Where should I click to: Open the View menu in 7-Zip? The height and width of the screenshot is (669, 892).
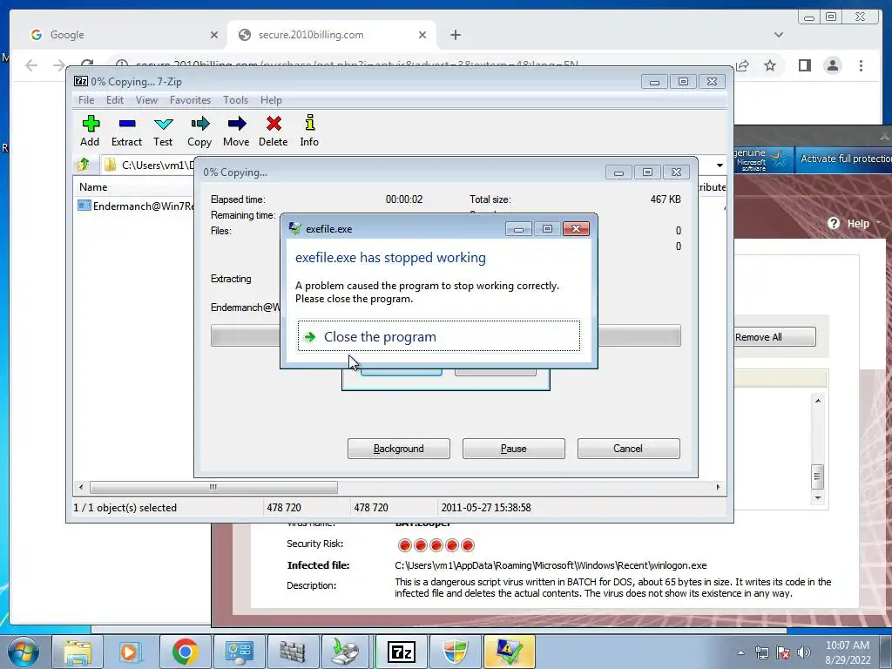point(146,100)
